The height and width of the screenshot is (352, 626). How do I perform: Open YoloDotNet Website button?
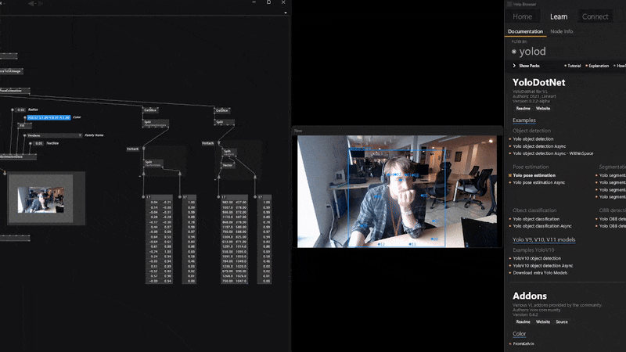tap(543, 109)
